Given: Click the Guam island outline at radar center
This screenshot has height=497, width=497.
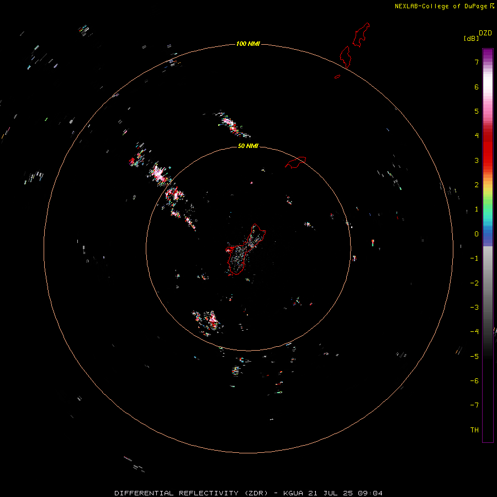Looking at the screenshot, I should tap(245, 250).
